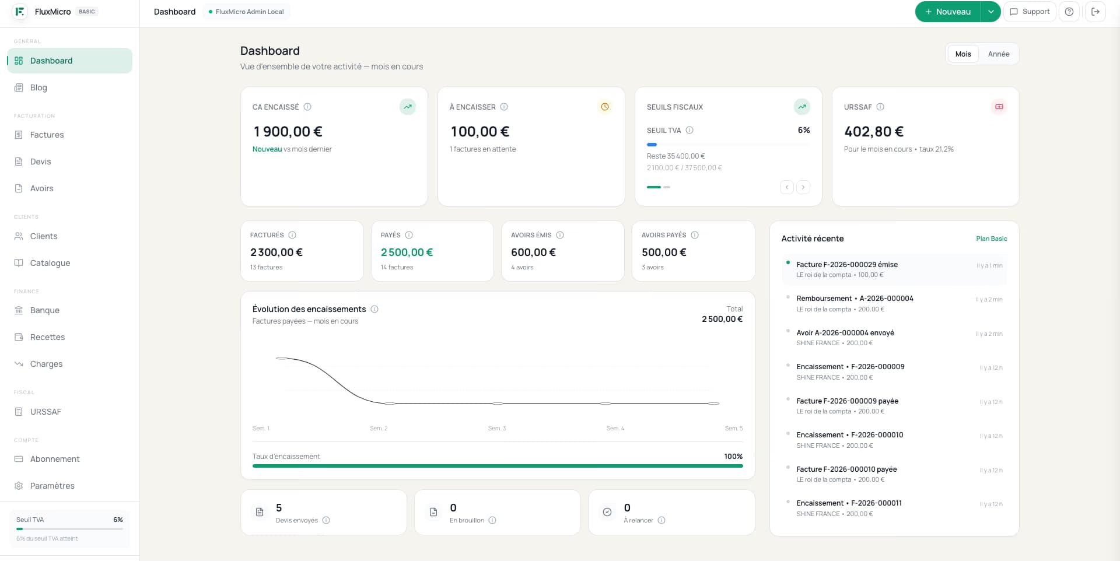Open Charges via its sidebar icon

(19, 364)
